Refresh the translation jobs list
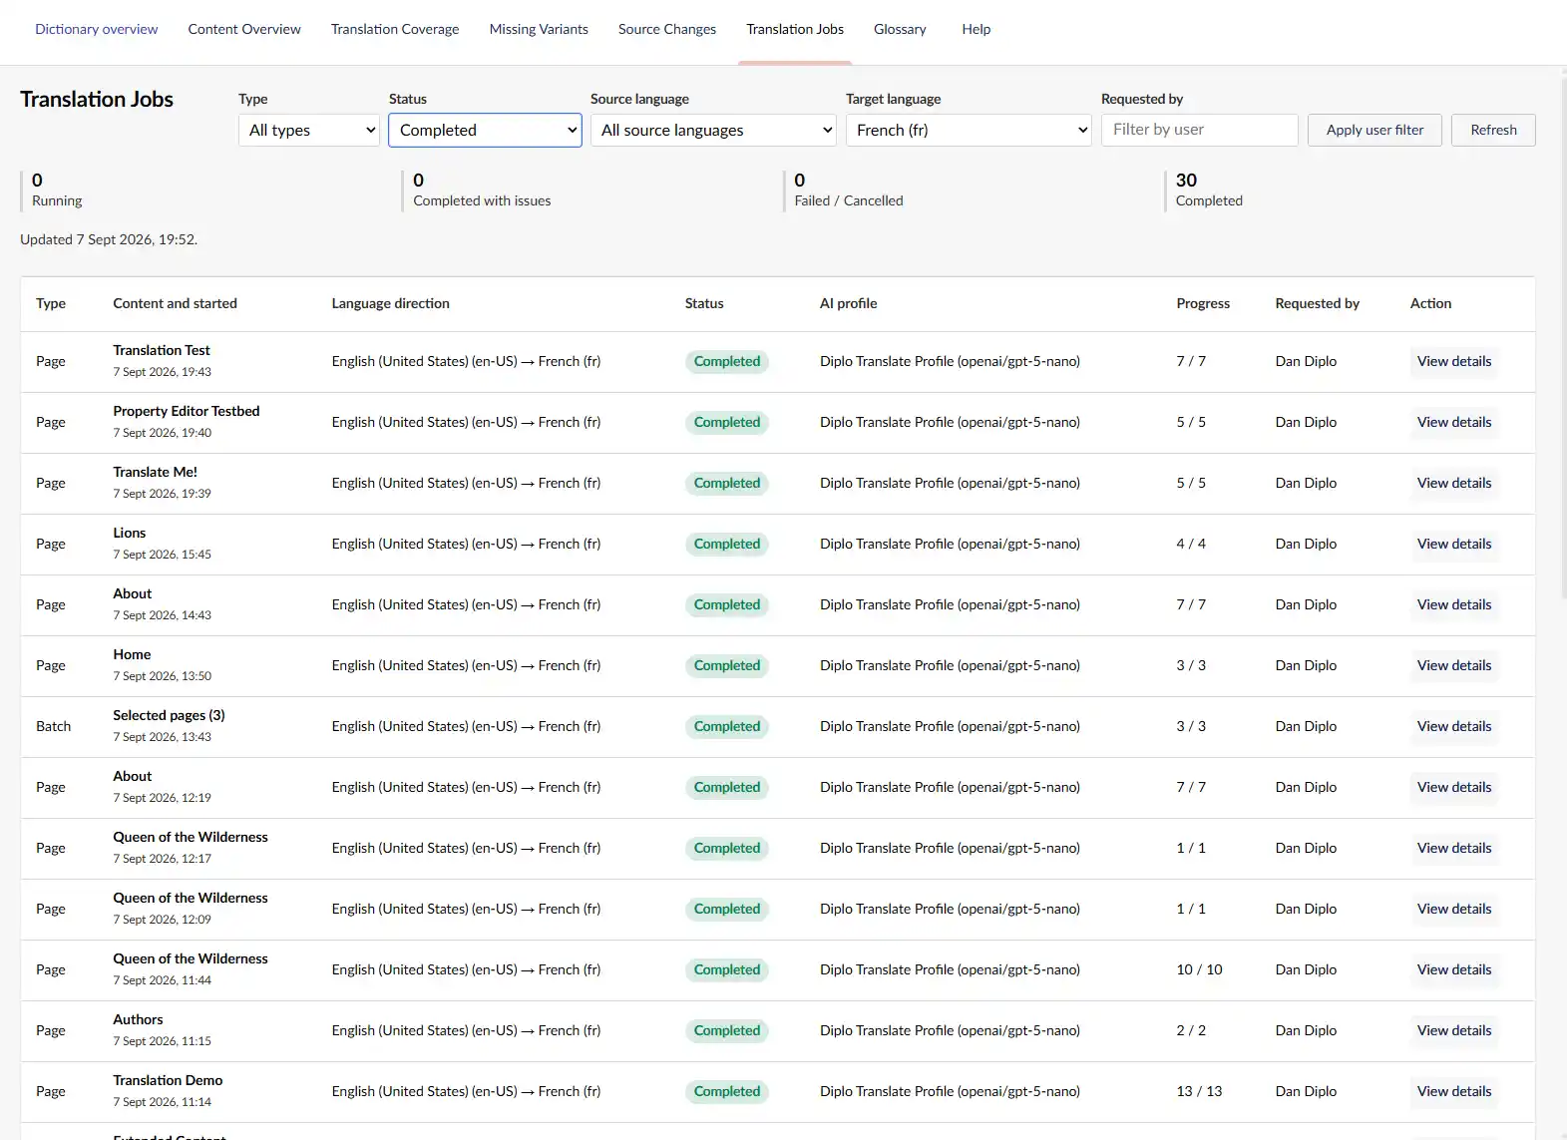Image resolution: width=1567 pixels, height=1140 pixels. tap(1493, 130)
